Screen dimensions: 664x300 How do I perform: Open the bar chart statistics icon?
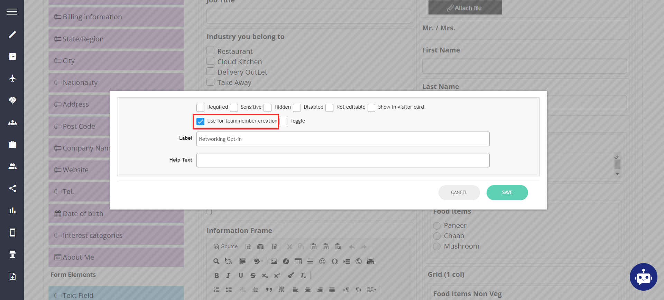(x=12, y=210)
